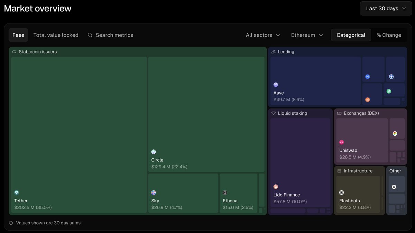
Task: Click Uniswap's $28.5 M (4.9%) value
Action: click(x=355, y=157)
